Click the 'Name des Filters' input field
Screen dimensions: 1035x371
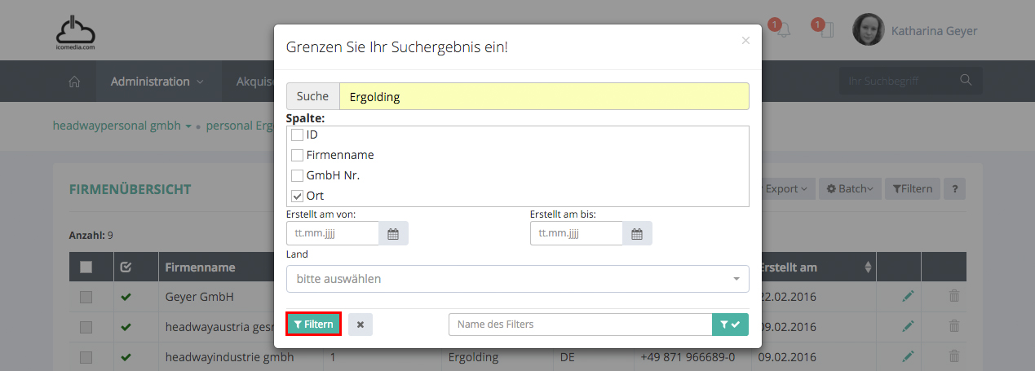(x=580, y=325)
